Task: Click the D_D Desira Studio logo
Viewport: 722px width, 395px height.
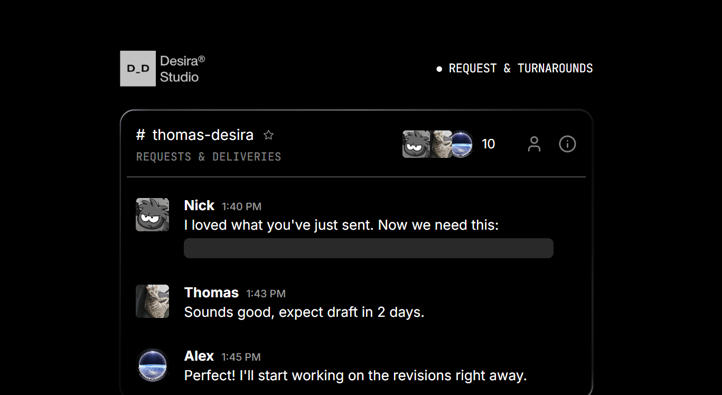Action: [x=163, y=69]
